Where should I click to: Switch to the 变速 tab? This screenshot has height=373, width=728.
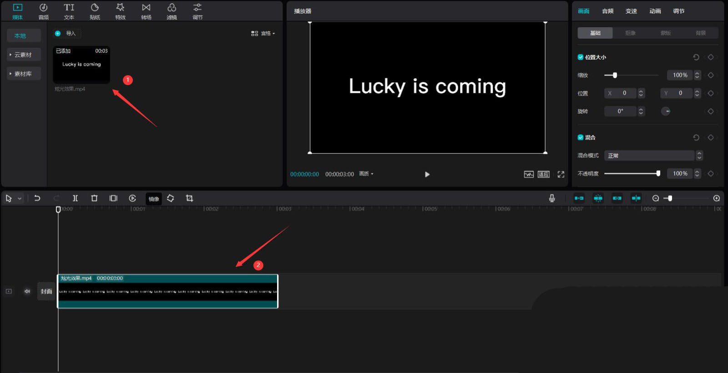pyautogui.click(x=631, y=11)
